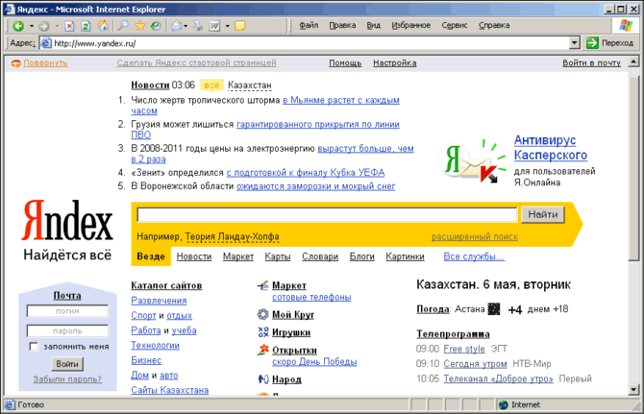Viewport: 644px width, 414px height.
Task: Click the scrollbar down arrow
Action: [633, 390]
